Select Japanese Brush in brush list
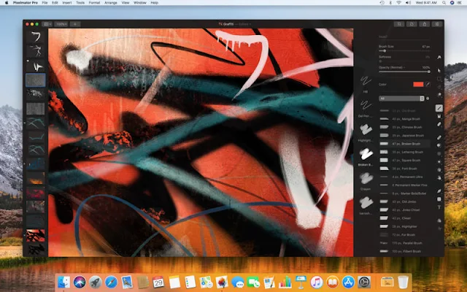467x292 pixels. (x=404, y=136)
